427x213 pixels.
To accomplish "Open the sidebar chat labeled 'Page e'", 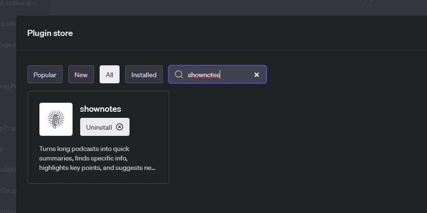I will (x=8, y=45).
